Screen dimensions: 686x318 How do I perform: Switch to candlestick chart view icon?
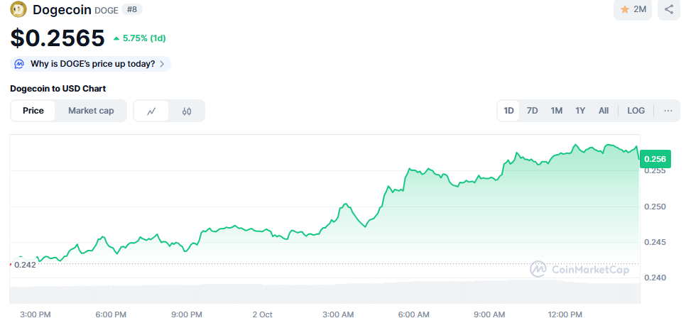pos(187,111)
